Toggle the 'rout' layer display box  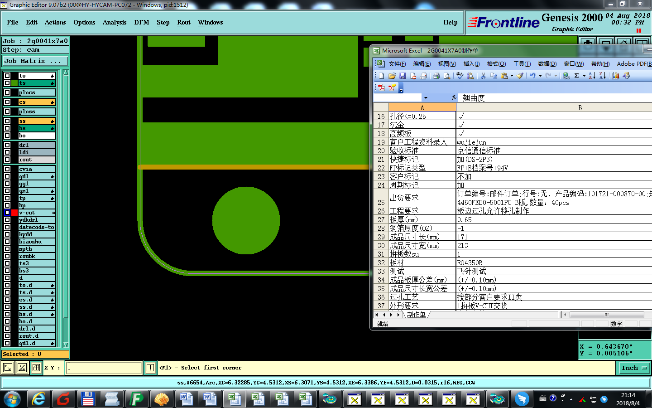pos(7,160)
